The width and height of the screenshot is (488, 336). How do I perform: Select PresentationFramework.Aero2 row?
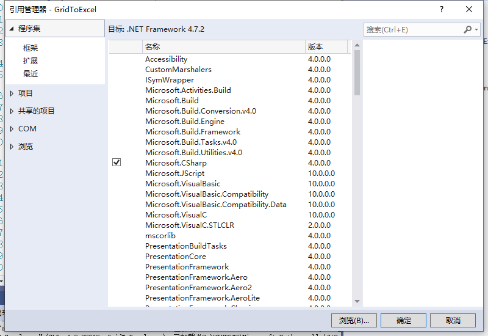tap(230, 287)
